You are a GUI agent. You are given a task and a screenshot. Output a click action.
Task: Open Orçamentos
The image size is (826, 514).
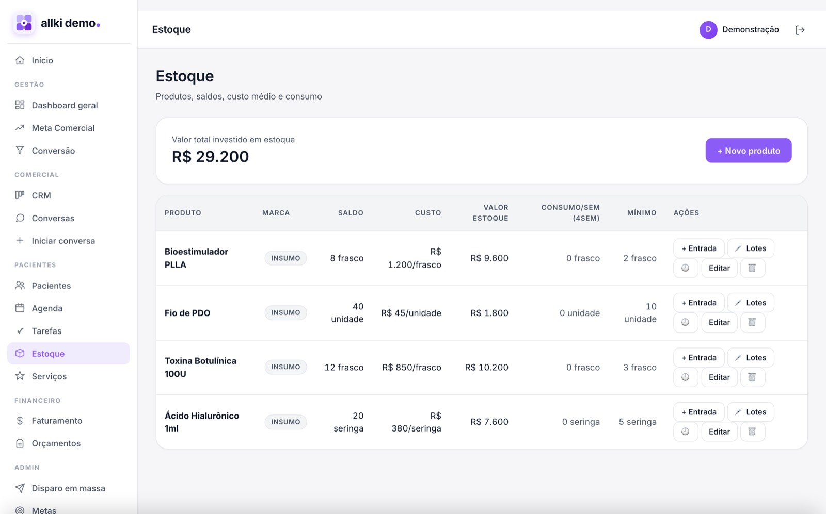(69, 443)
